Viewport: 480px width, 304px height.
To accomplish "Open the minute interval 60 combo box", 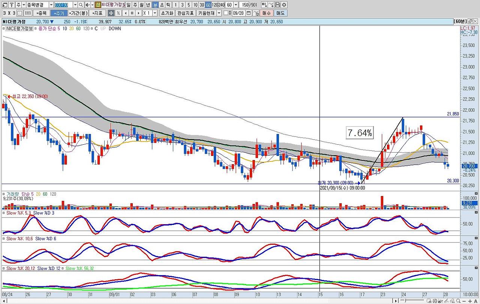I will (232, 5).
